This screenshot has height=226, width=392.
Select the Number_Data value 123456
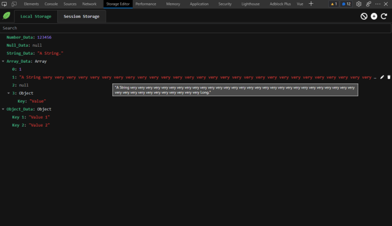[44, 38]
